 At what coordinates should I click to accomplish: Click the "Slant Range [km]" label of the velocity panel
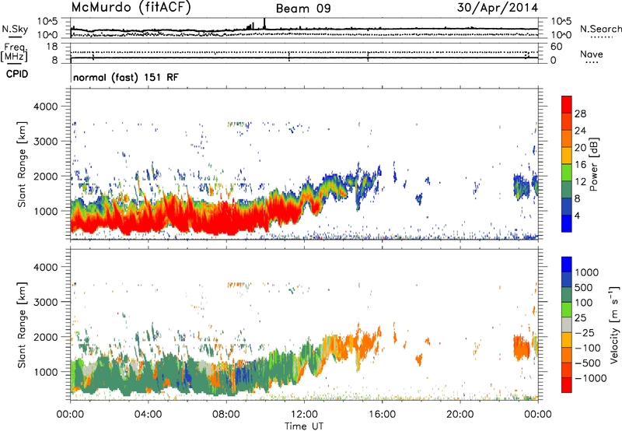tap(22, 325)
